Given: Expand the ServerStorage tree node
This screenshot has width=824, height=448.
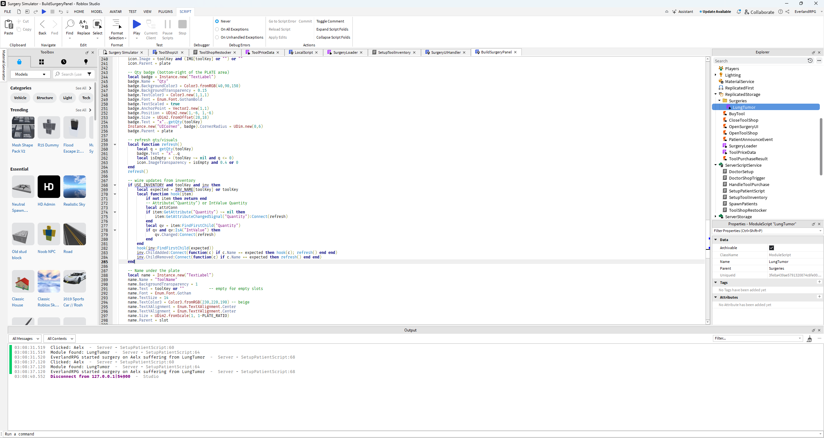Looking at the screenshot, I should click(716, 217).
